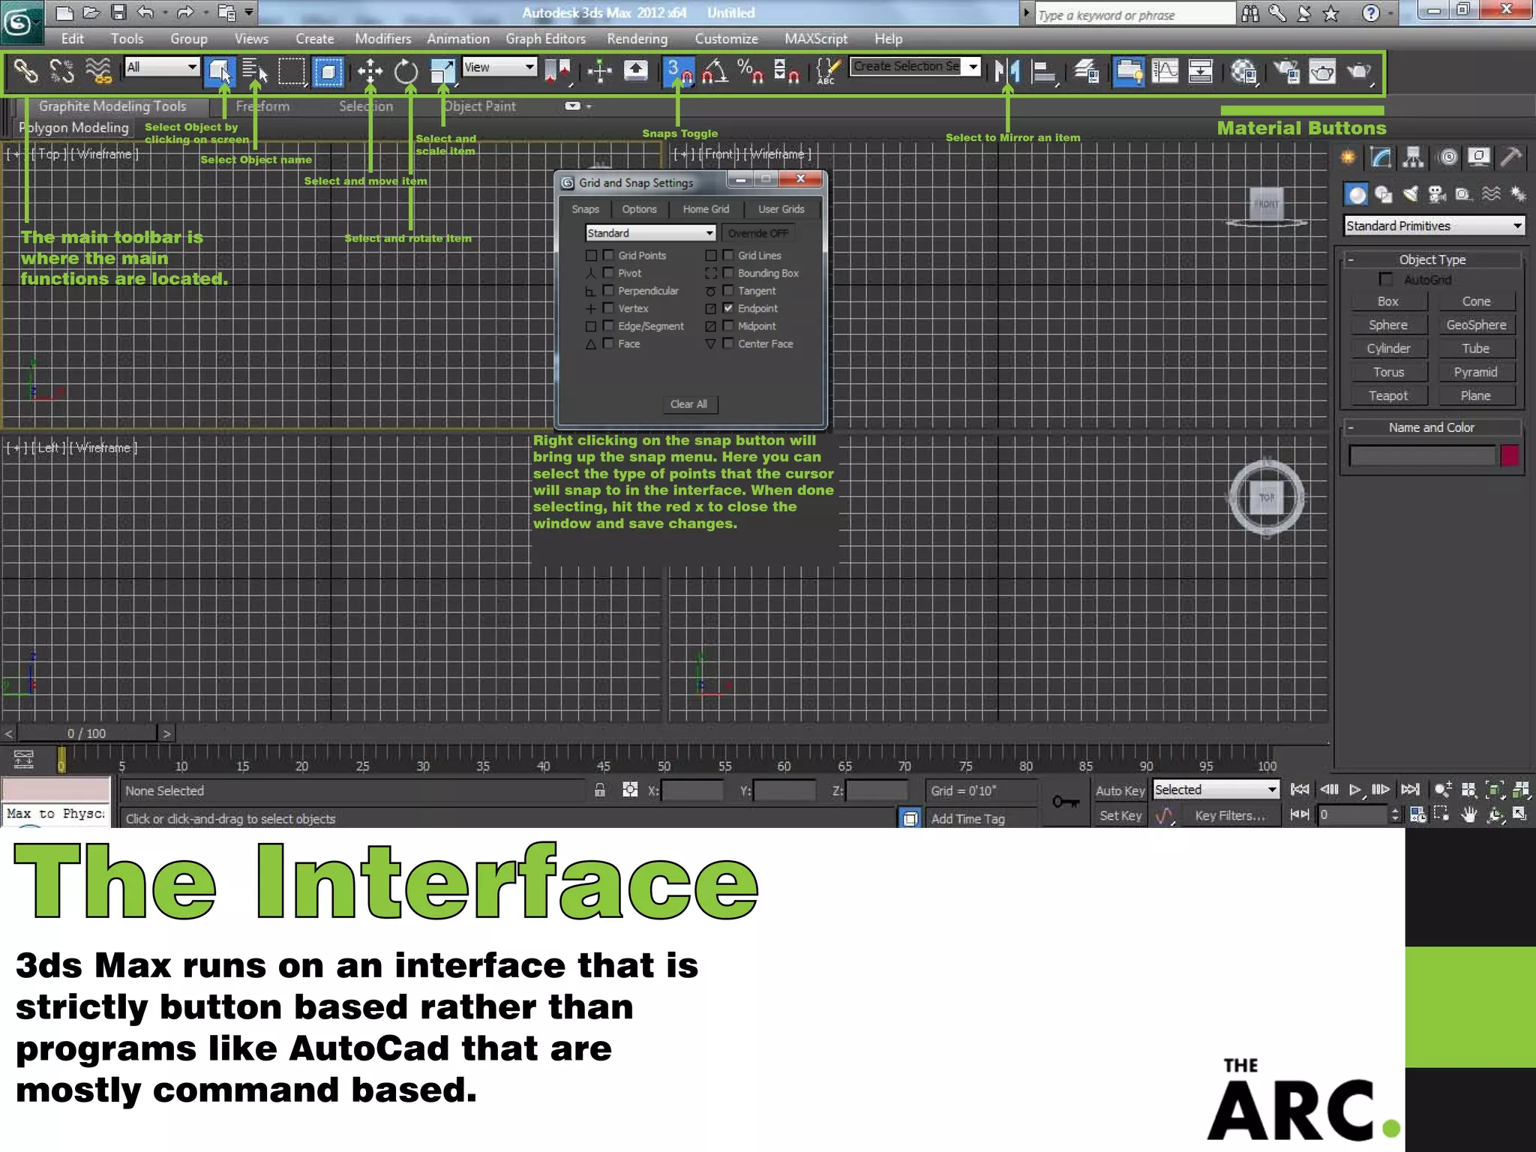Image resolution: width=1536 pixels, height=1152 pixels.
Task: Open Select by Name tool
Action: (255, 71)
